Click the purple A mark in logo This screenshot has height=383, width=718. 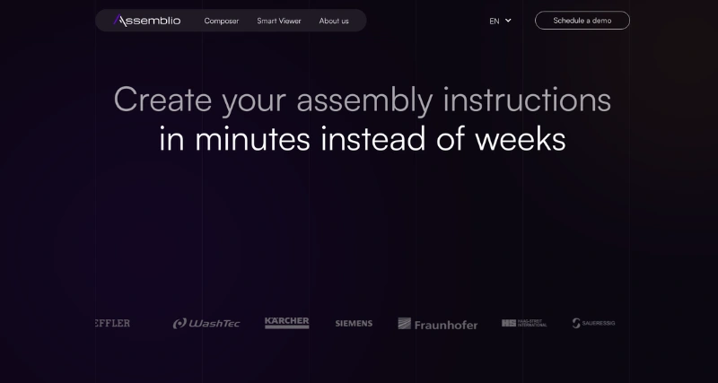click(x=120, y=21)
